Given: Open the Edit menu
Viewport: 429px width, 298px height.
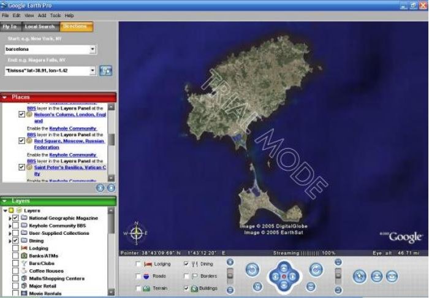Looking at the screenshot, I should click(x=17, y=15).
